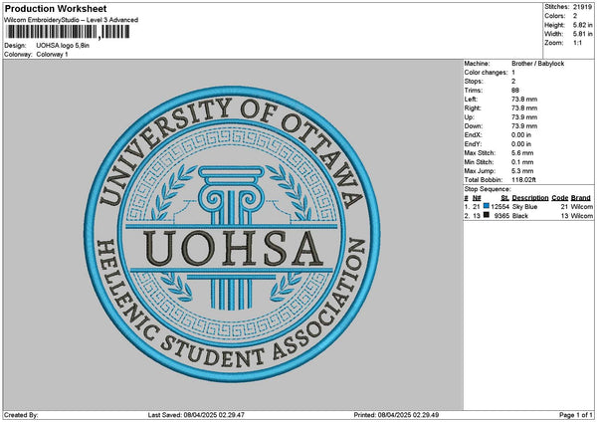Select the "EndX:" label
The height and width of the screenshot is (422, 597).
click(473, 134)
